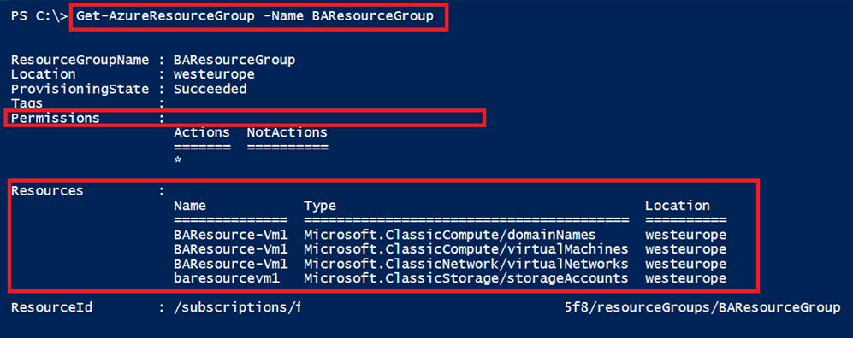Click the /subscriptions/ path text

(x=234, y=308)
